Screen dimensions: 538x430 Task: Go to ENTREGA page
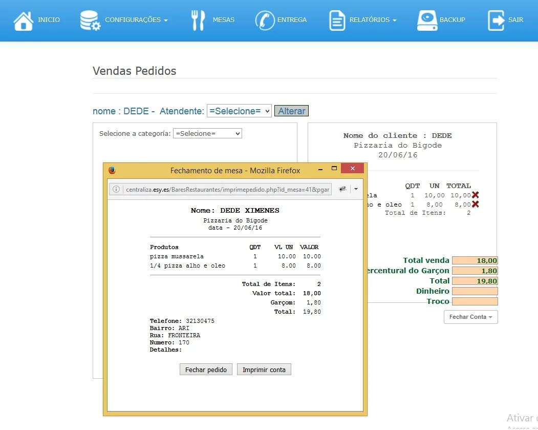[x=292, y=20]
